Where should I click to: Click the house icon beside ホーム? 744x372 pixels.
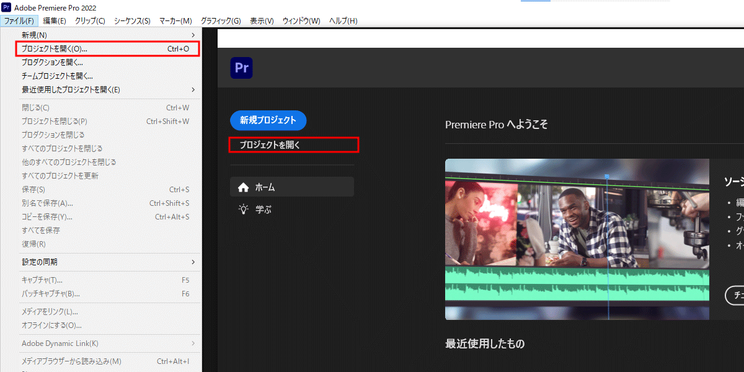pyautogui.click(x=244, y=187)
